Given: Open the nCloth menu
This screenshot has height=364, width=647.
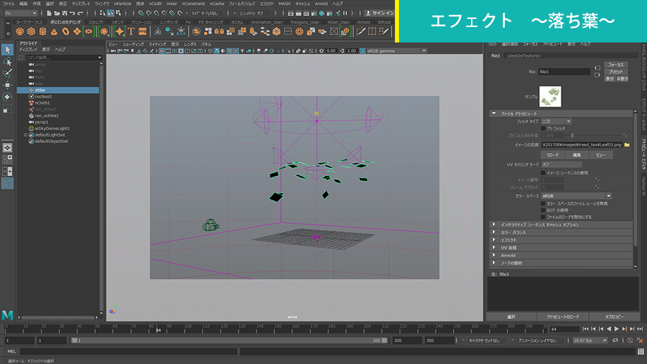Looking at the screenshot, I should pos(156,3).
